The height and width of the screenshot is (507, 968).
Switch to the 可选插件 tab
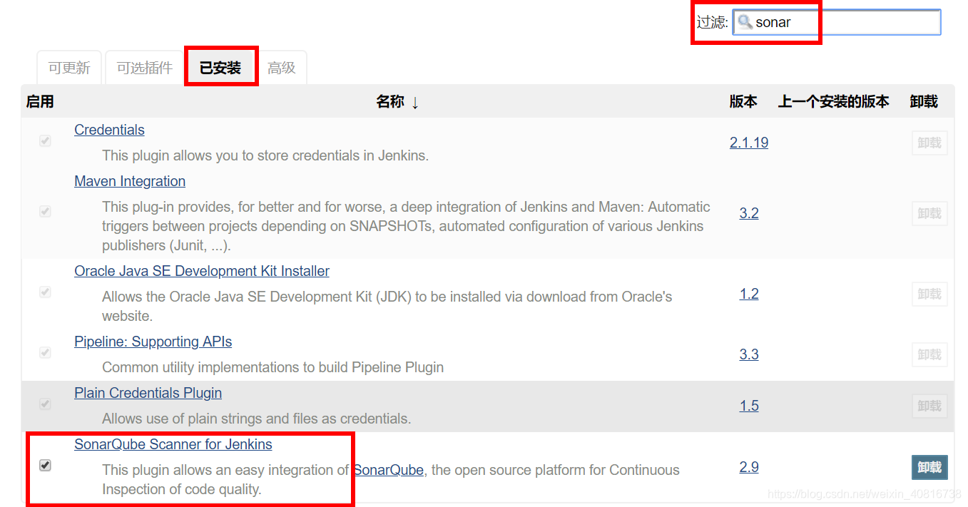pos(145,68)
